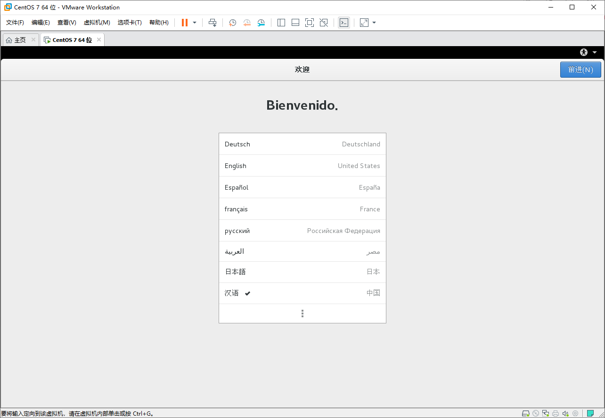
Task: Click the CD/DVD drive status icon
Action: pyautogui.click(x=536, y=413)
